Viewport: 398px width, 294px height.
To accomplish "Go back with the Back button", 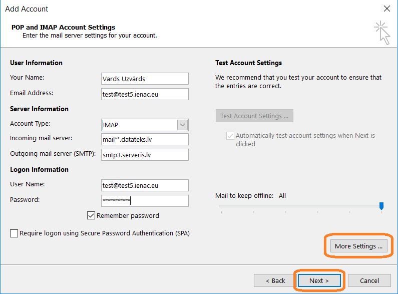I will coord(275,280).
